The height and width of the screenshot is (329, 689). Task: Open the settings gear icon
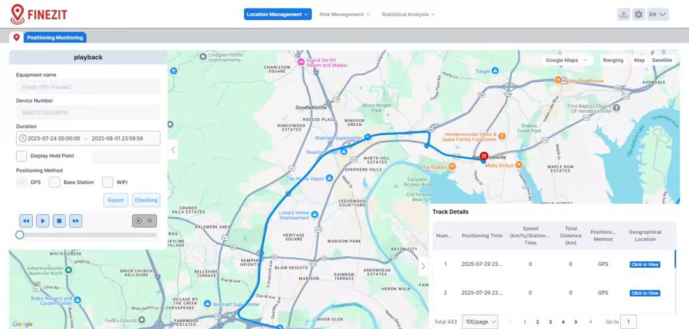pyautogui.click(x=639, y=14)
